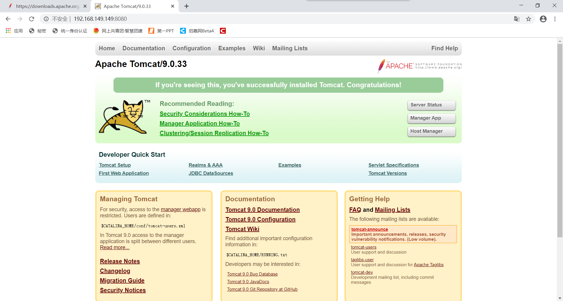Open the Migration Guide link
Image resolution: width=563 pixels, height=301 pixels.
pos(122,281)
